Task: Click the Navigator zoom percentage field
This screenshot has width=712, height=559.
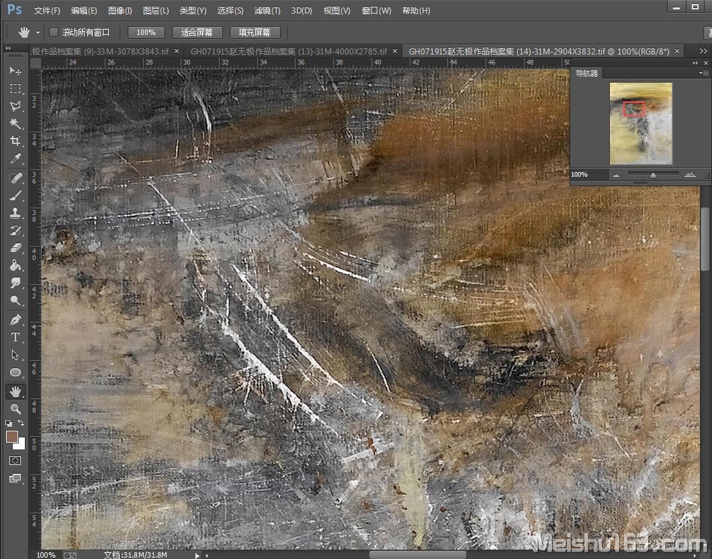Action: click(589, 175)
